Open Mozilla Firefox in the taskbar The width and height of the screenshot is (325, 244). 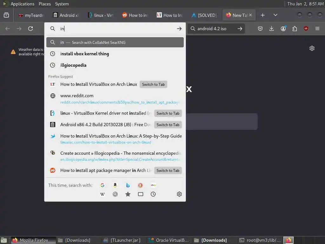click(x=33, y=240)
